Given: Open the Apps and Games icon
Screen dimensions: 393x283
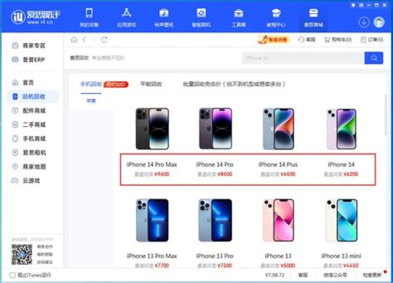Looking at the screenshot, I should (x=126, y=13).
